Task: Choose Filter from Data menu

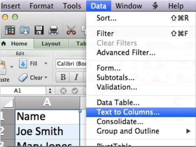Action: [141, 34]
